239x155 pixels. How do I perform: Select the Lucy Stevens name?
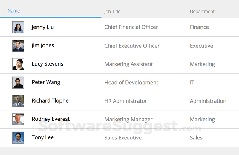48,64
